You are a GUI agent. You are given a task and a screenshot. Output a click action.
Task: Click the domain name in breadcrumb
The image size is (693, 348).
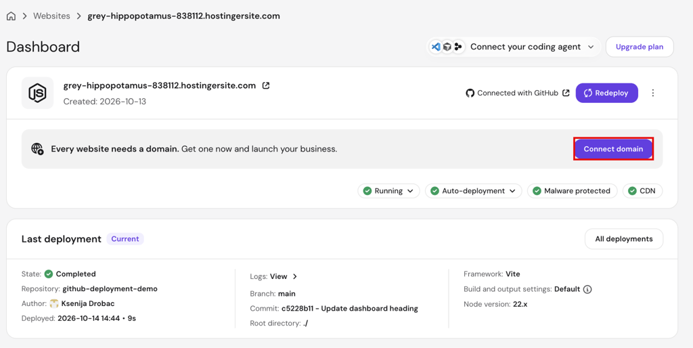point(184,16)
